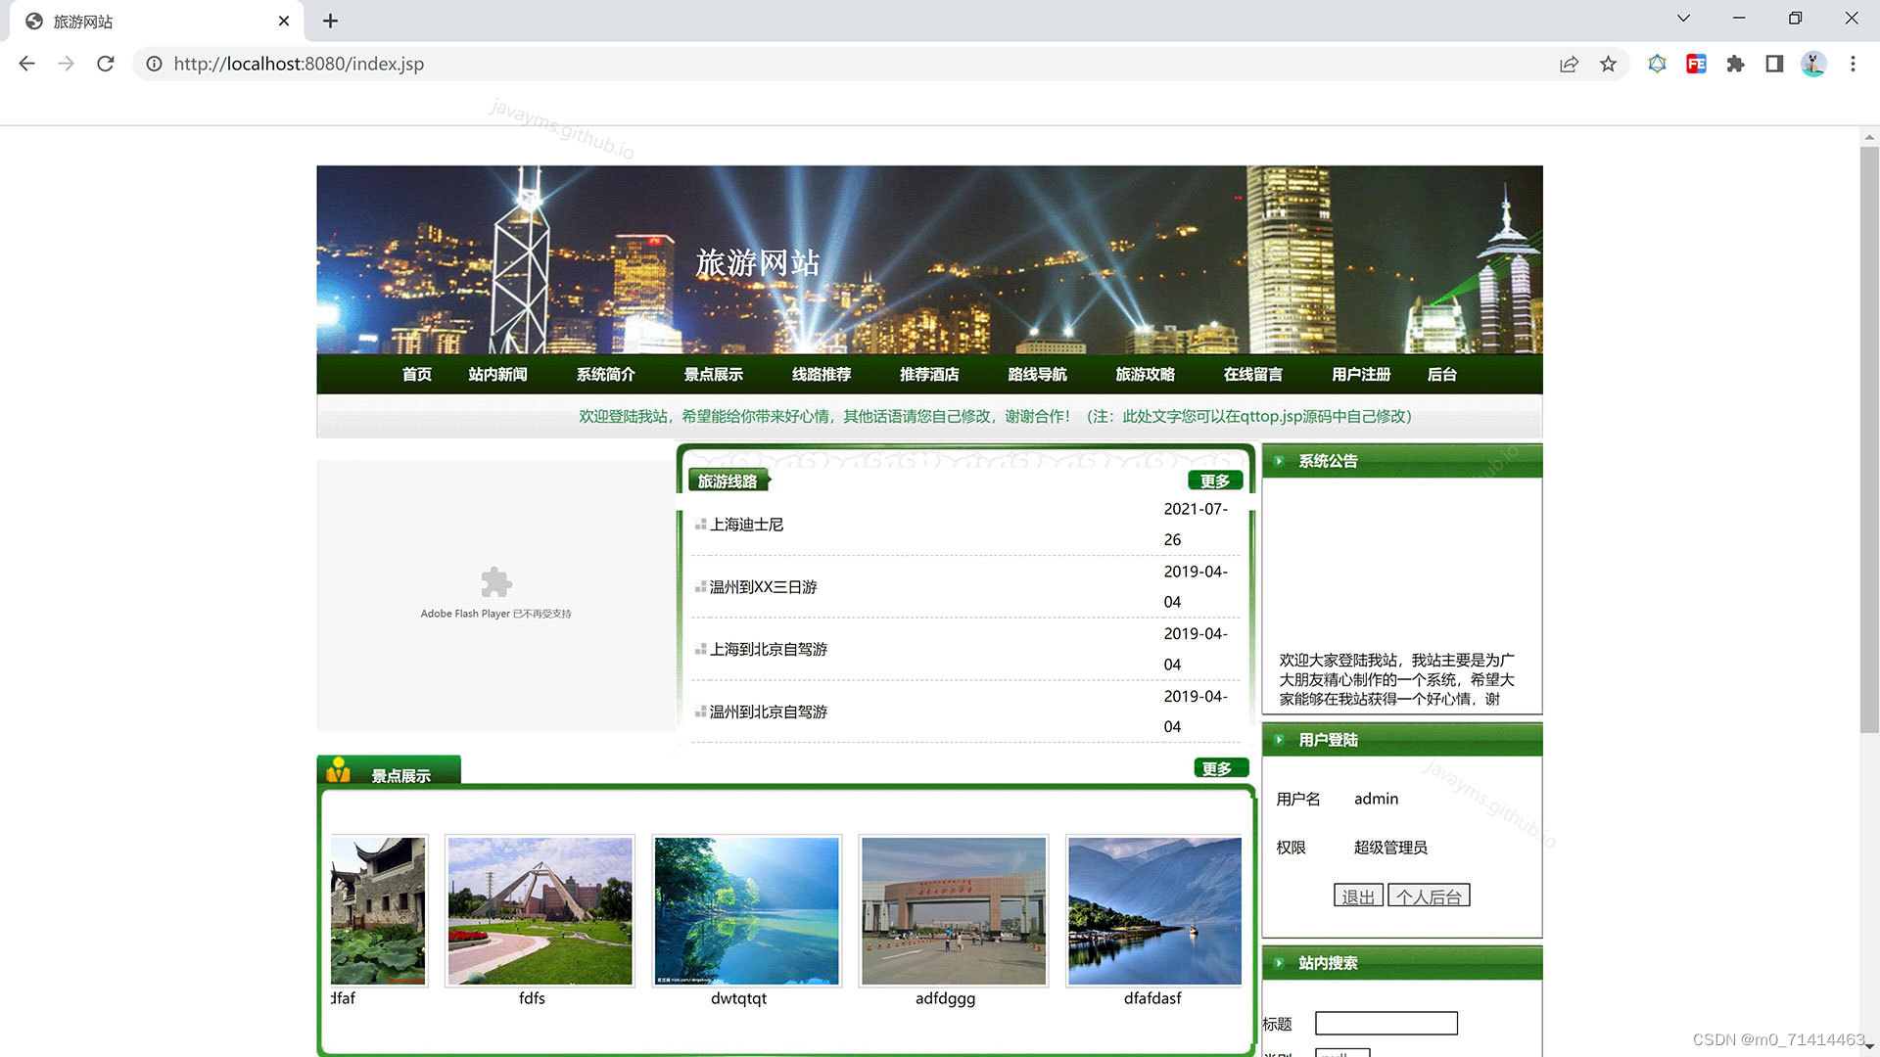Screen dimensions: 1880x1057
Task: Open the Chrome three-dot menu
Action: (x=1853, y=64)
